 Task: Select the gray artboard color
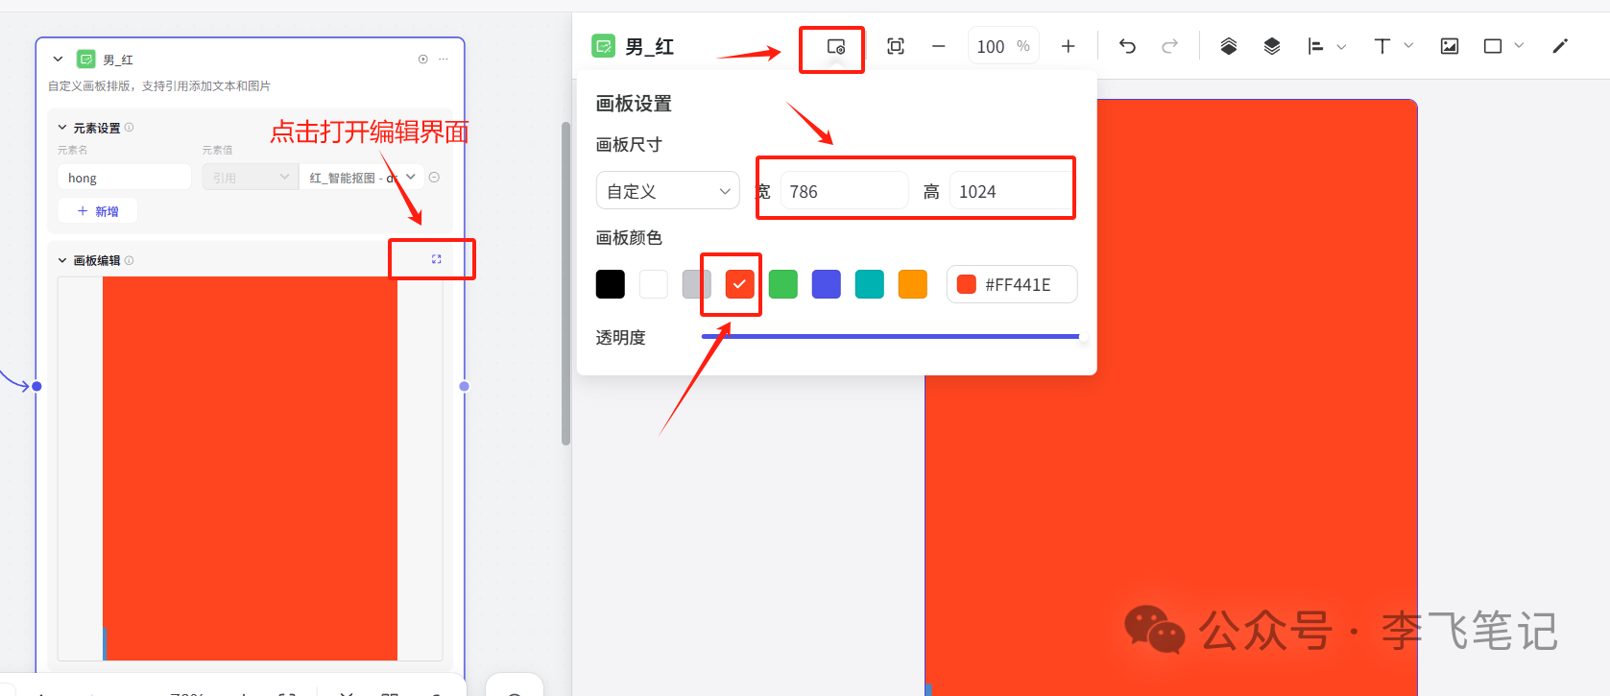pyautogui.click(x=697, y=284)
